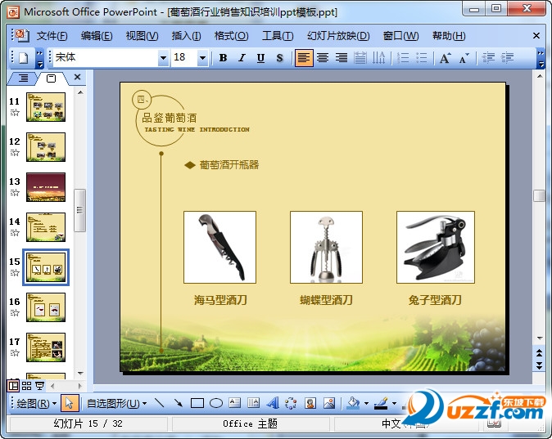Screen dimensions: 552x439
Task: Select the Oval drawing tool
Action: (x=216, y=403)
